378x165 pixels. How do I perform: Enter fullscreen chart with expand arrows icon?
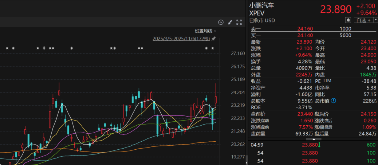coord(239,22)
